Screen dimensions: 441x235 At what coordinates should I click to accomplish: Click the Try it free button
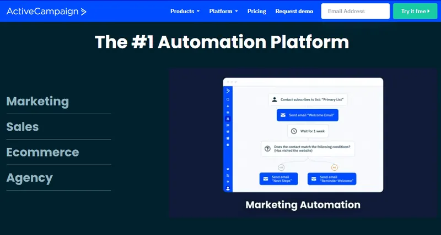[x=415, y=11]
